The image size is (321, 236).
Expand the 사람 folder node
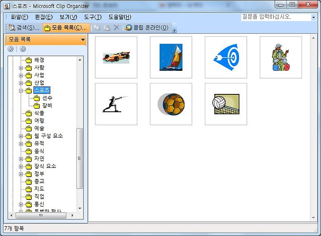click(x=21, y=68)
